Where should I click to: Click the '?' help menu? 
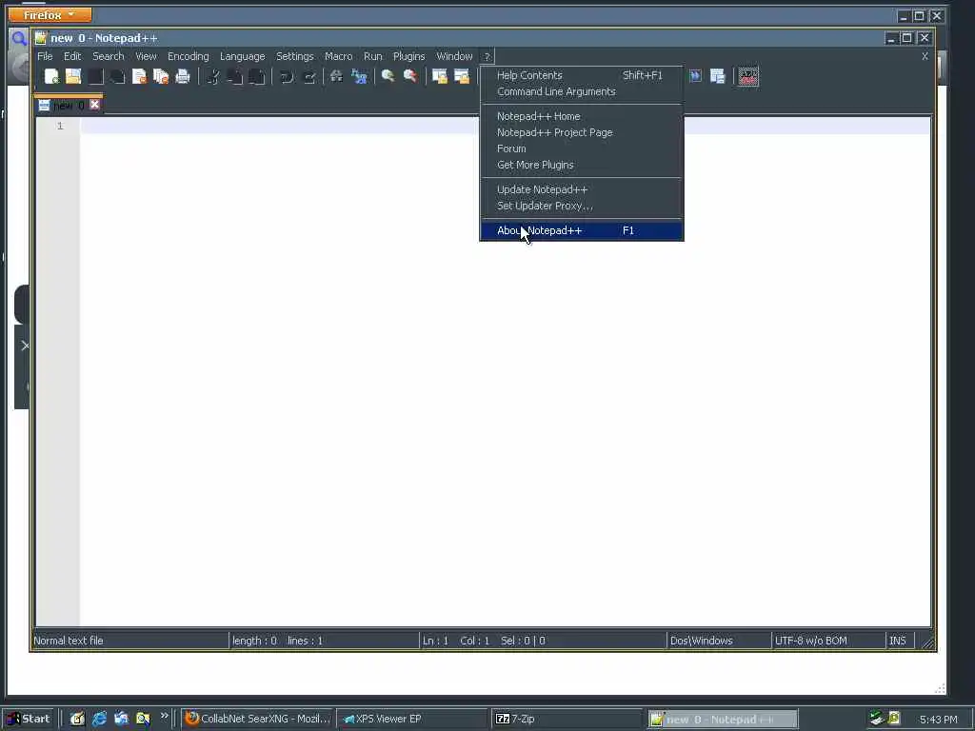pyautogui.click(x=487, y=56)
